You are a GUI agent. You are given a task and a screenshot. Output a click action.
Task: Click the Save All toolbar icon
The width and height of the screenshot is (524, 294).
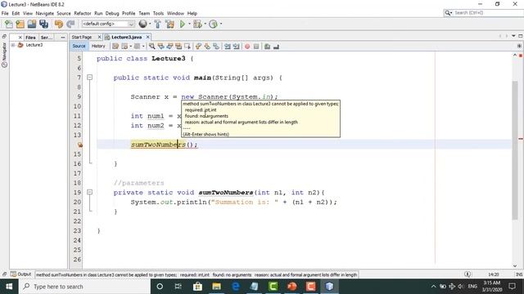tap(43, 24)
